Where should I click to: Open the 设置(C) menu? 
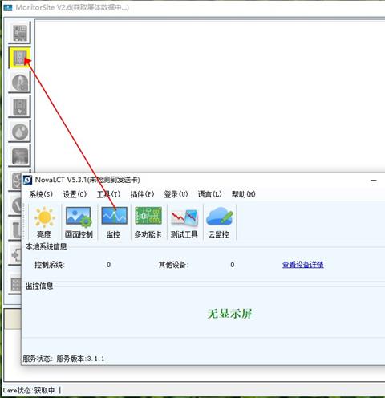[x=75, y=194]
